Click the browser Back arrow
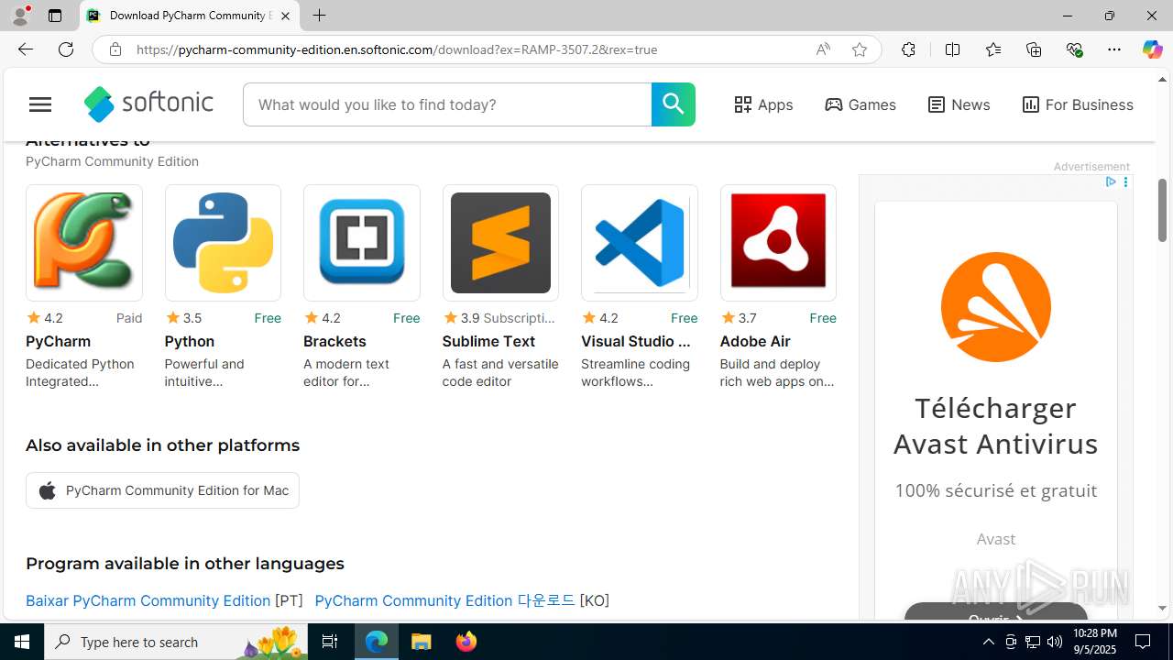 coord(25,49)
